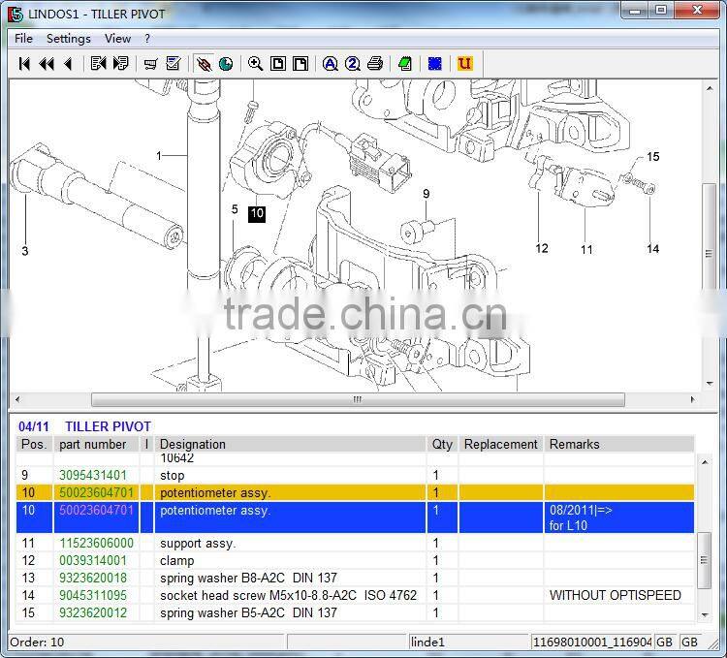Click diagram horizontal scrollbar right arrow
This screenshot has height=658, width=727.
point(693,399)
